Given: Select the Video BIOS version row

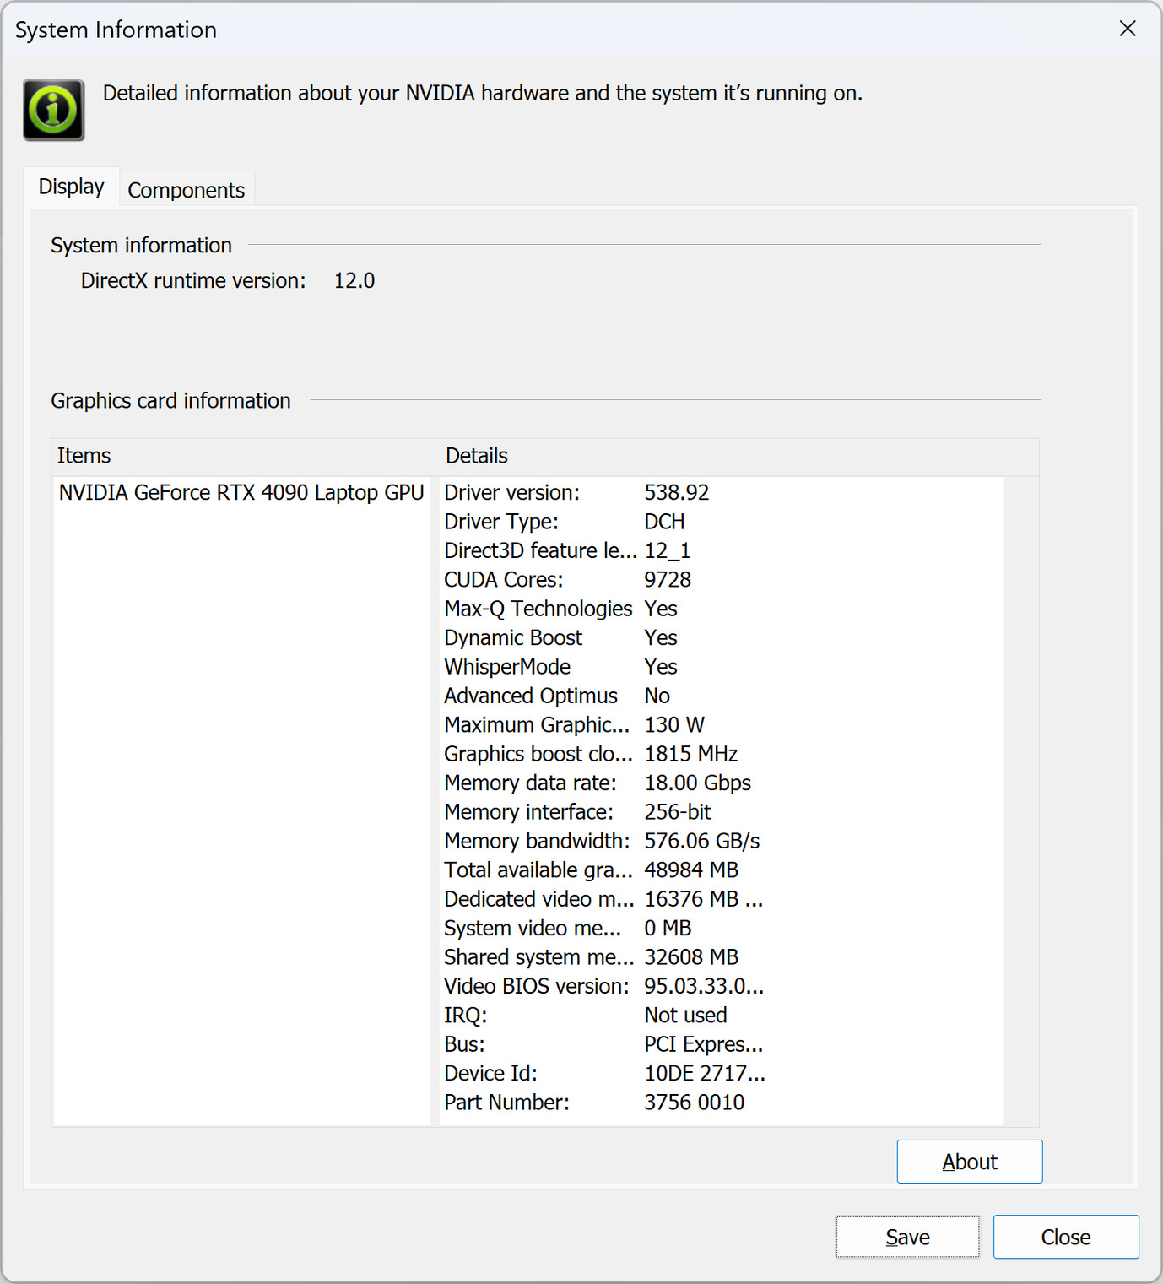Looking at the screenshot, I should [722, 986].
